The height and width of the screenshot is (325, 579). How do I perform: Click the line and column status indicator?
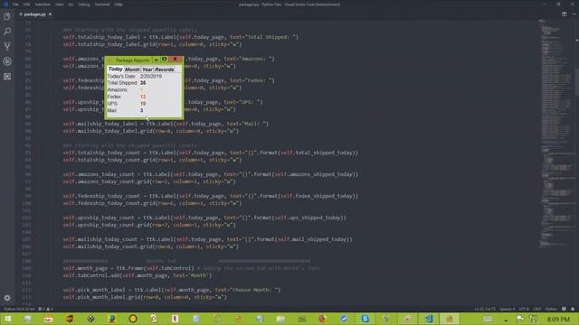pyautogui.click(x=485, y=309)
